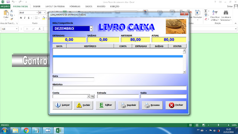The height and width of the screenshot is (134, 238).
Task: Expand the formula bar arrow
Action: (235, 29)
